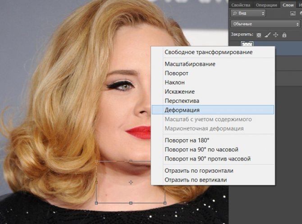302x224 pixels.
Task: Choose Отразить по горизонтали
Action: tap(200, 170)
